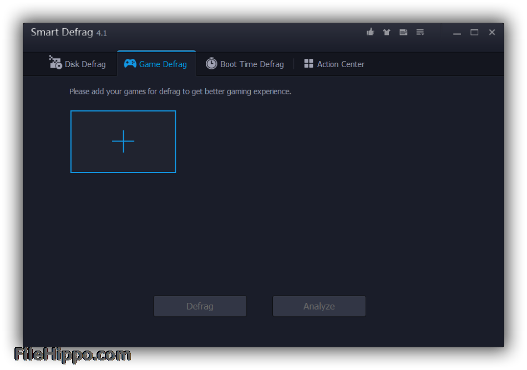This screenshot has height=370, width=527.
Task: Minimize the Smart Defrag window
Action: click(457, 33)
